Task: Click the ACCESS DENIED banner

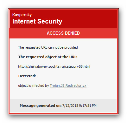Action: pos(63,33)
